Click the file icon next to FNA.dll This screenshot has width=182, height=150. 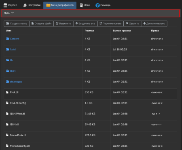[7, 92]
